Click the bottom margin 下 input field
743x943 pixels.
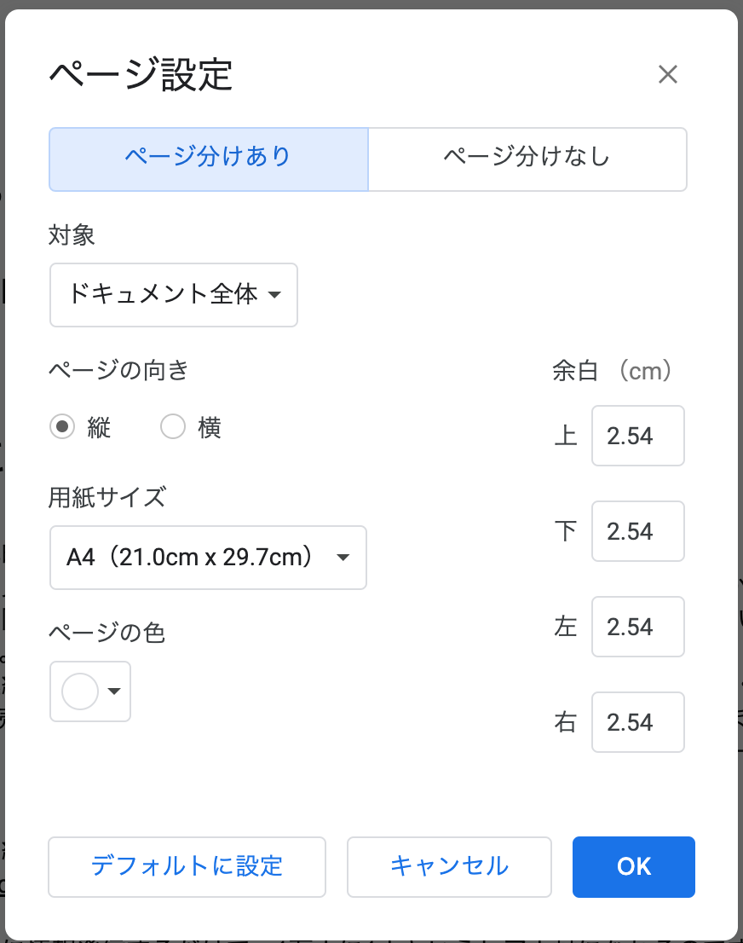[x=637, y=531]
